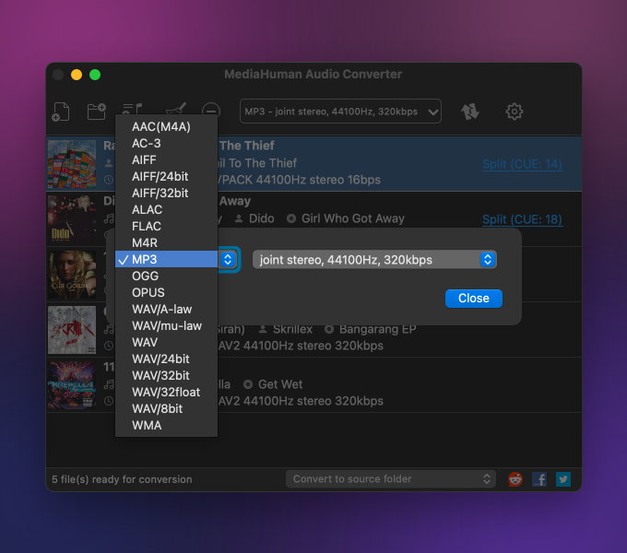This screenshot has width=627, height=553.
Task: Choose FLAC from the format list
Action: tap(166, 226)
